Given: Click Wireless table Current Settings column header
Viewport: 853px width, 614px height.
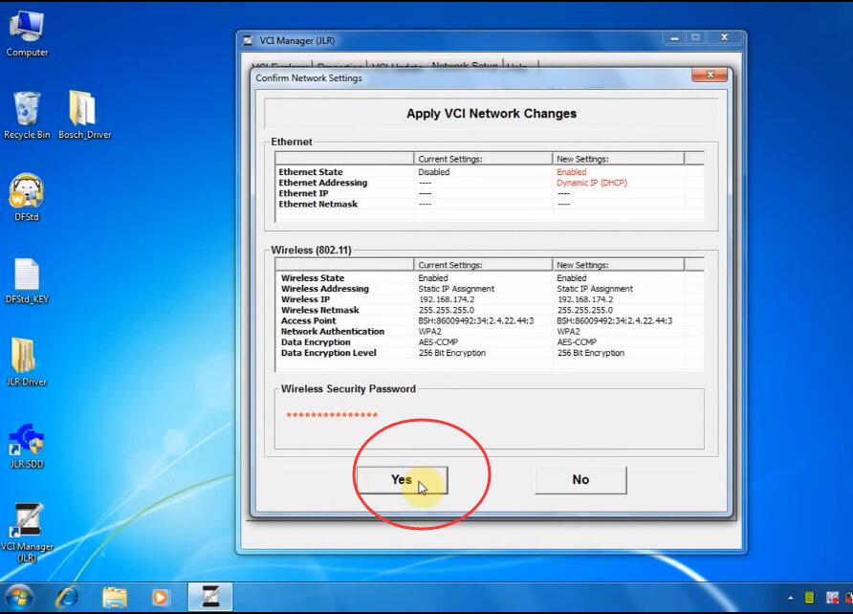Looking at the screenshot, I should pos(483,265).
